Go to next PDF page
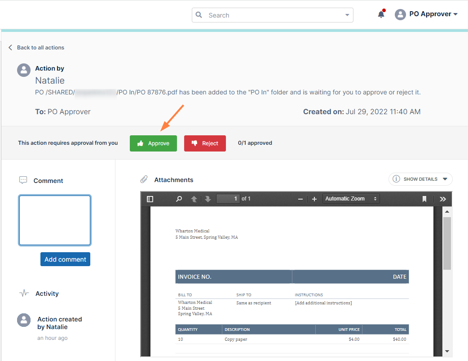This screenshot has height=361, width=468. click(x=208, y=199)
